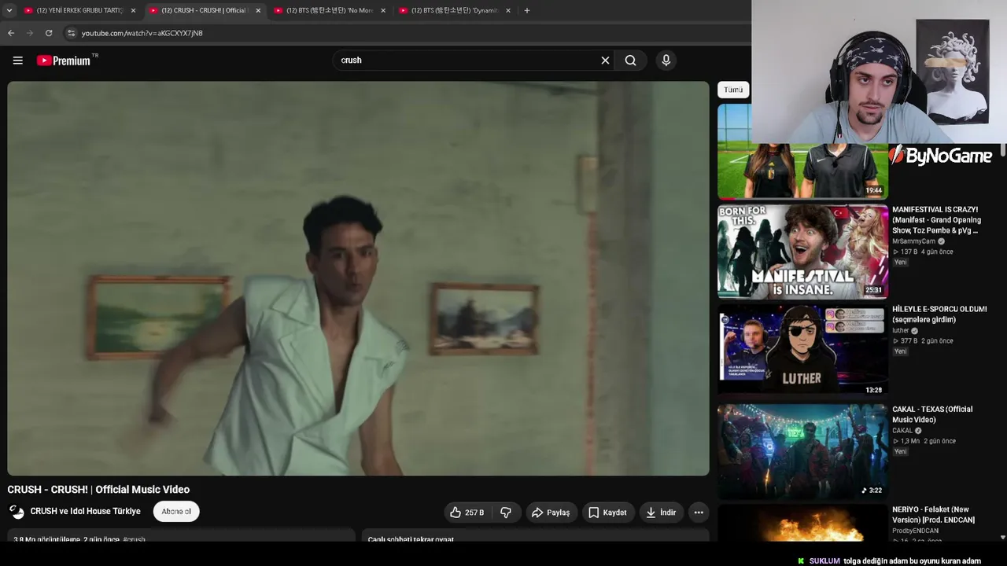Screen dimensions: 1007x566
Task: Replay live chat via 'Canlı sohbeti tekrar oynat'
Action: pos(411,539)
